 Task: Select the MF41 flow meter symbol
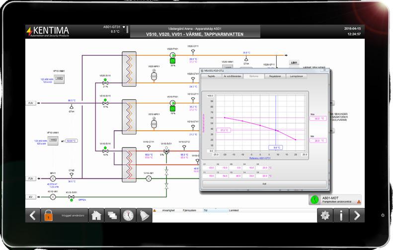coord(53,178)
